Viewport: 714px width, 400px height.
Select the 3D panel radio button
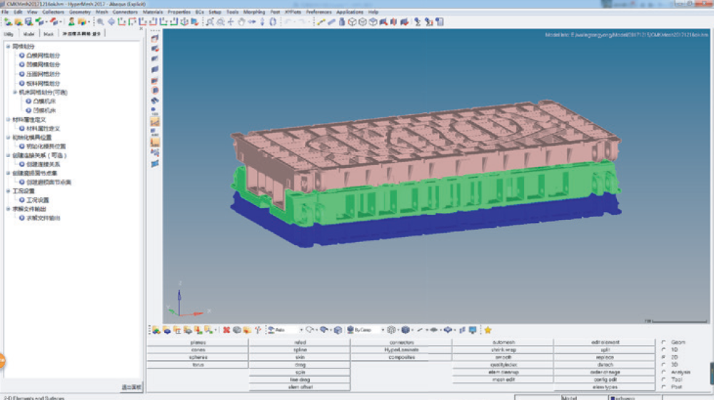click(x=664, y=364)
